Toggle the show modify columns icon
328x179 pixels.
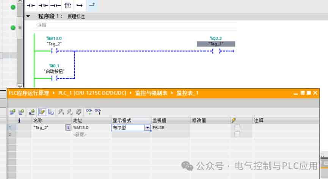pyautogui.click(x=42, y=112)
